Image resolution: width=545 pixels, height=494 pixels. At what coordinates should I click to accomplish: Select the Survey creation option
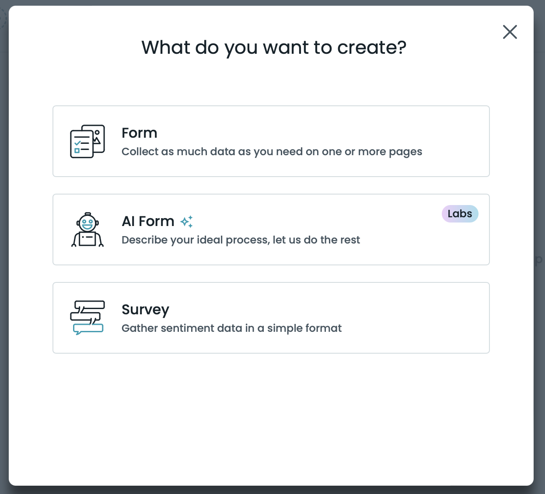click(271, 317)
